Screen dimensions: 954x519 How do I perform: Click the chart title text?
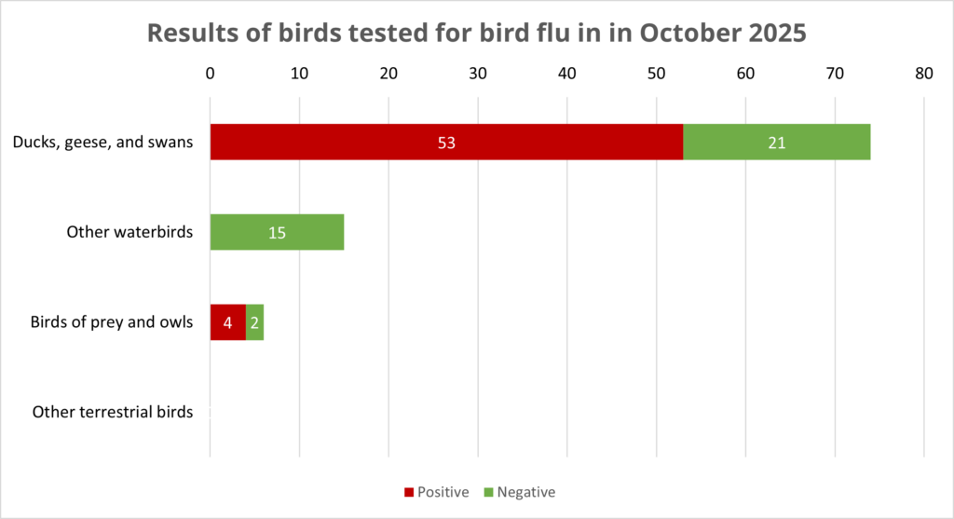pos(476,33)
